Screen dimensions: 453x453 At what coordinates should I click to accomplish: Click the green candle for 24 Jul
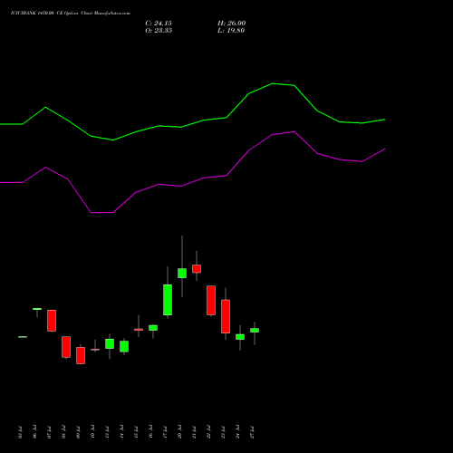pos(240,337)
